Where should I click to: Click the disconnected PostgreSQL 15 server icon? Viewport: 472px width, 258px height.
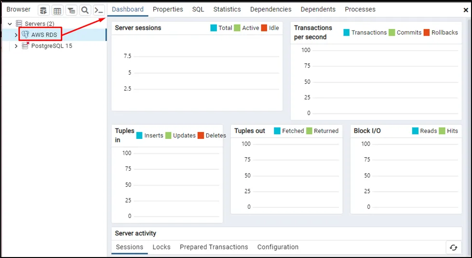[x=26, y=46]
